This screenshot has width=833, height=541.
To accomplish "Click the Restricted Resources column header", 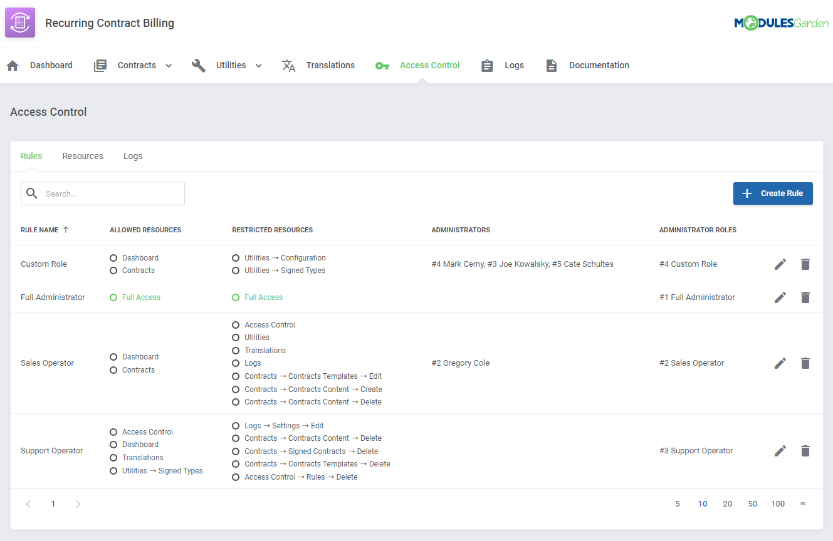I will [x=273, y=230].
